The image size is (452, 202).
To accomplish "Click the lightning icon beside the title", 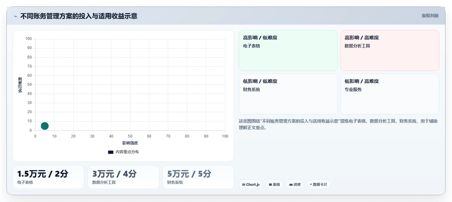I will (15, 16).
